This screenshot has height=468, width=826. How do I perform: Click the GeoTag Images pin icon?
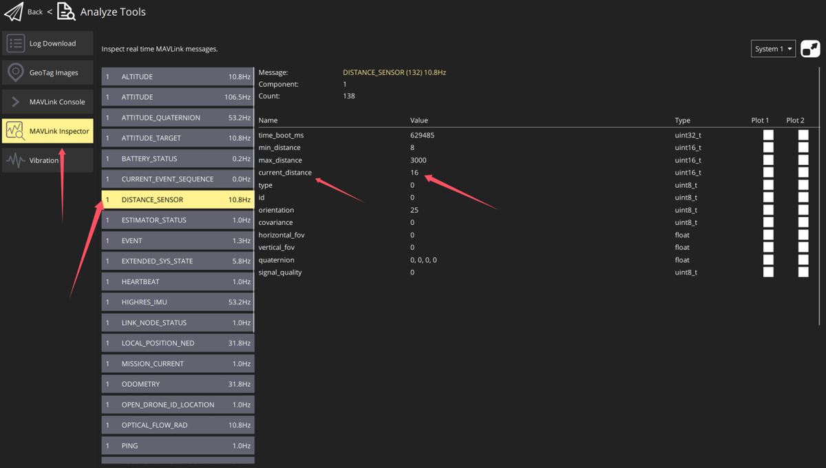(16, 72)
